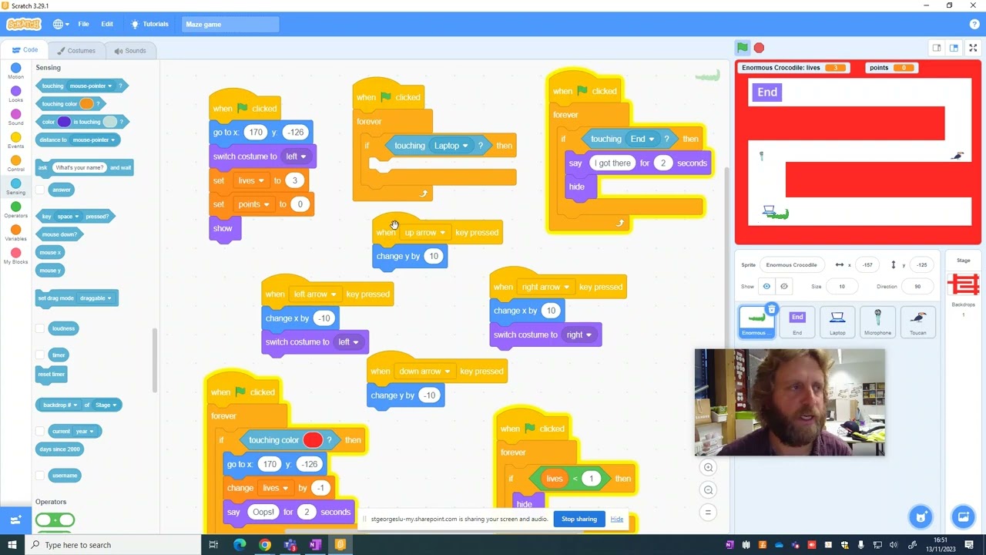
Task: Enter full screen stage mode
Action: 973,48
